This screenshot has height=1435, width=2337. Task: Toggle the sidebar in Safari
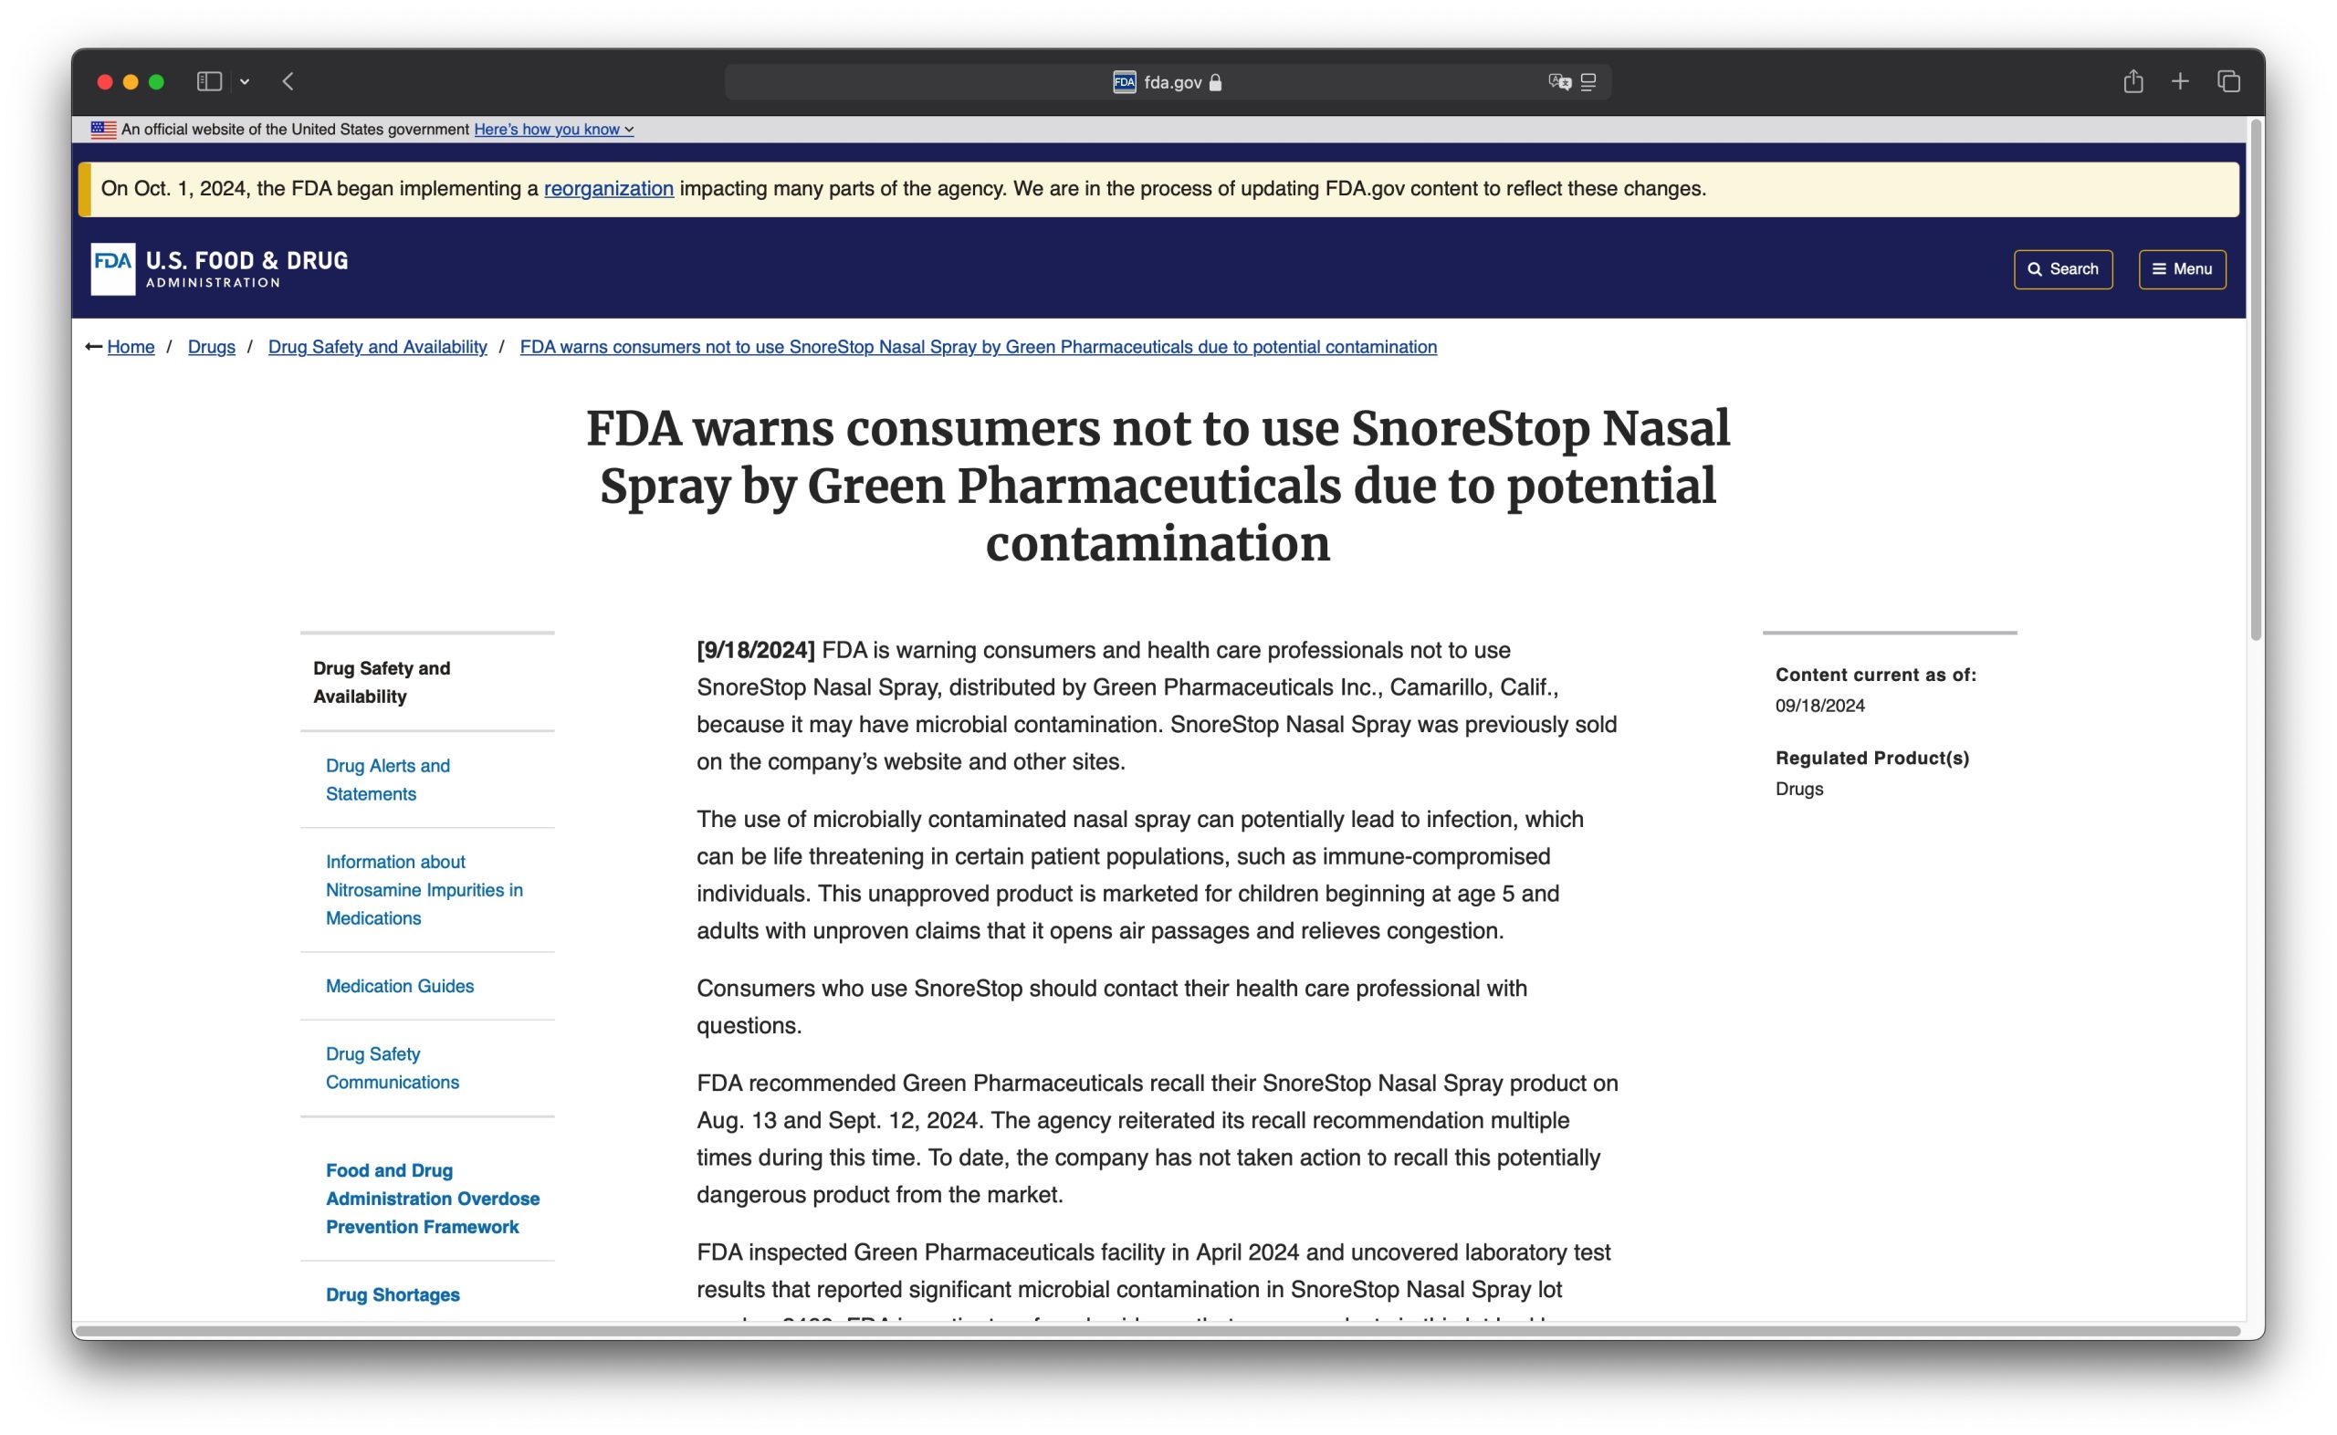click(211, 81)
